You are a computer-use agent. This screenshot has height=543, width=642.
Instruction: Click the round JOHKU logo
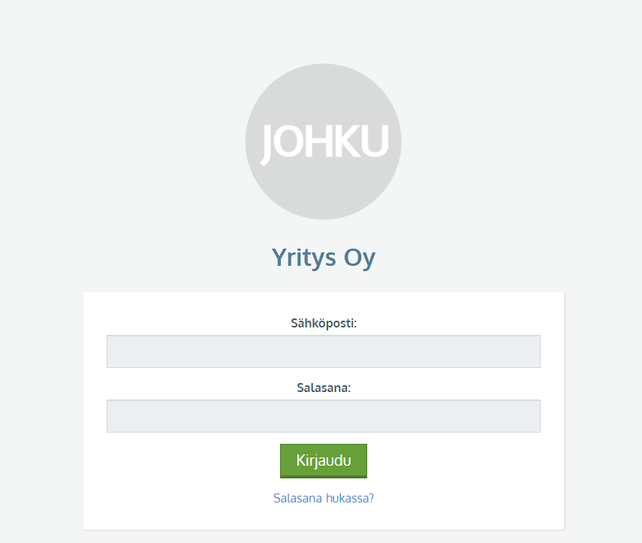[324, 142]
